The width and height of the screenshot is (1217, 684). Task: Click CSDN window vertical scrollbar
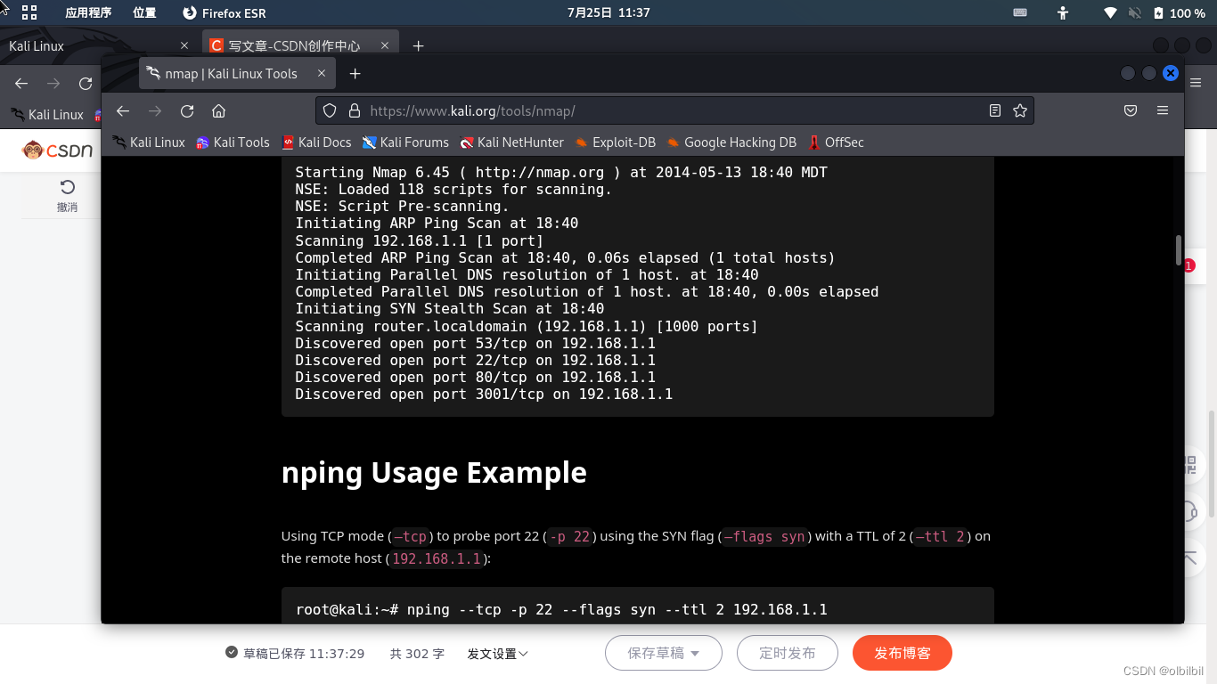[1211, 466]
